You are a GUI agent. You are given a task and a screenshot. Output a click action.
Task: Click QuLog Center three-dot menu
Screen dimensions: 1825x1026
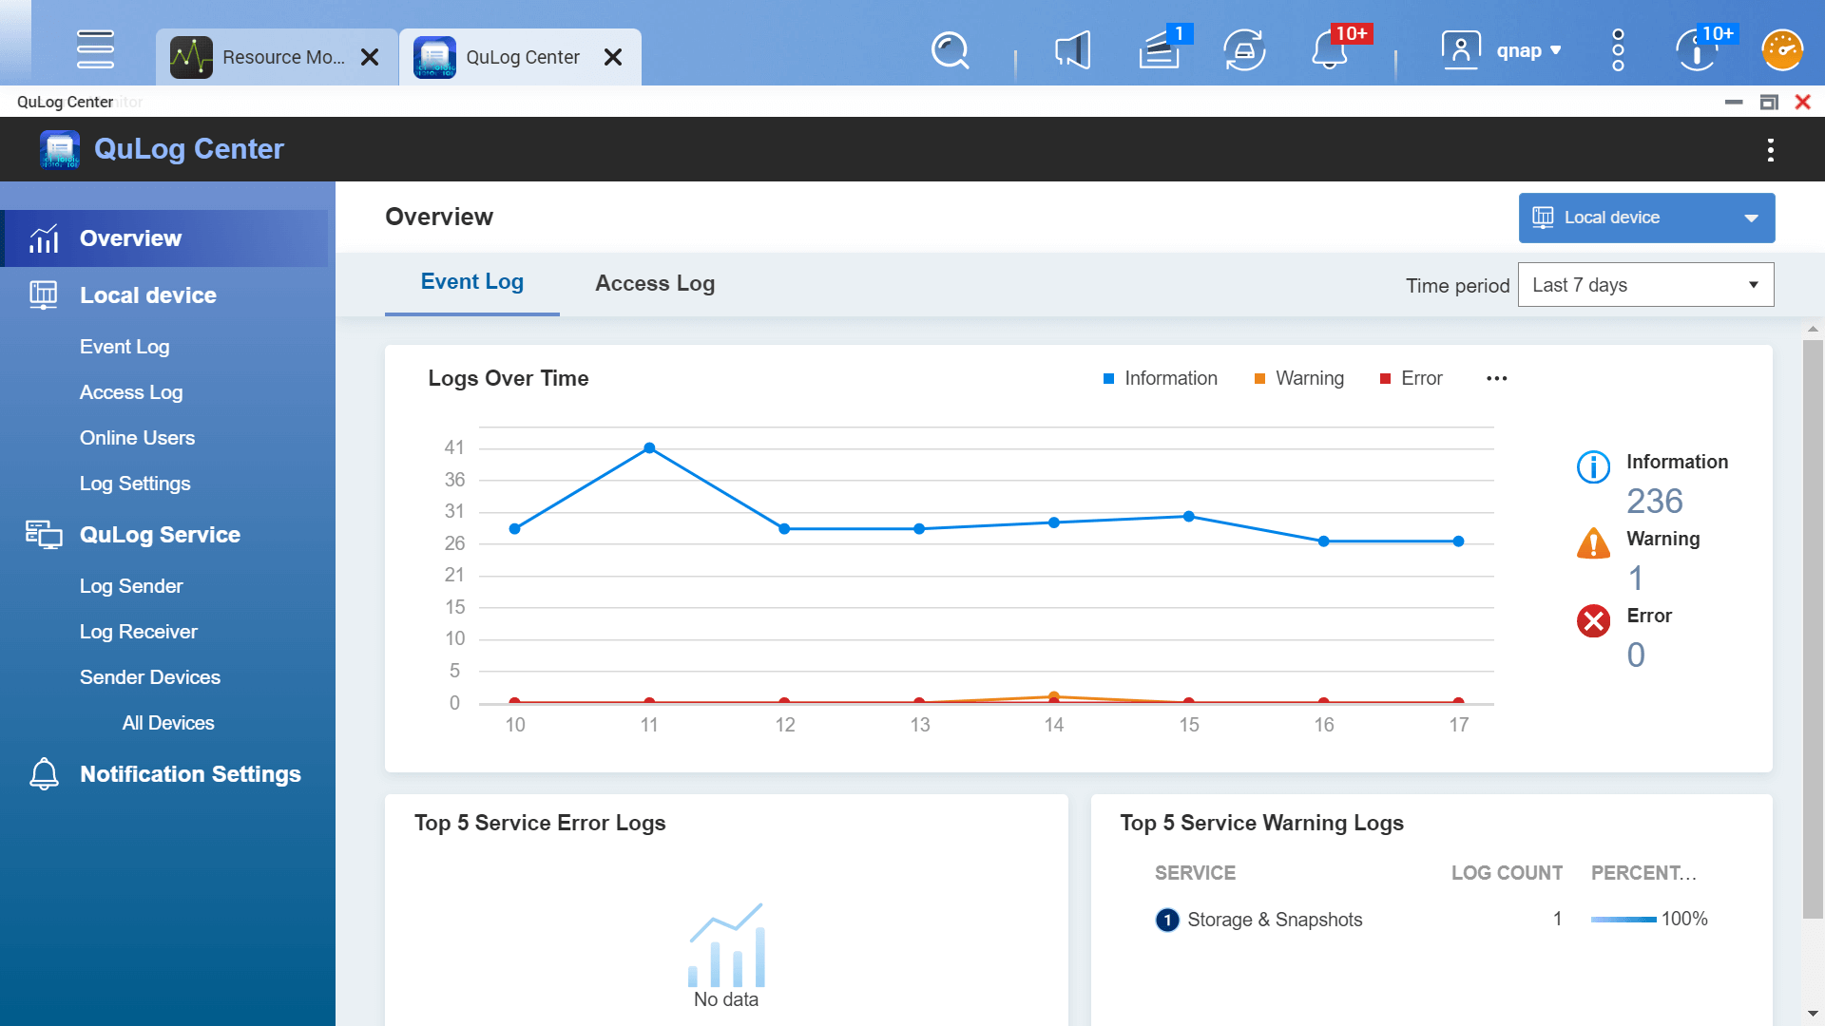tap(1770, 149)
